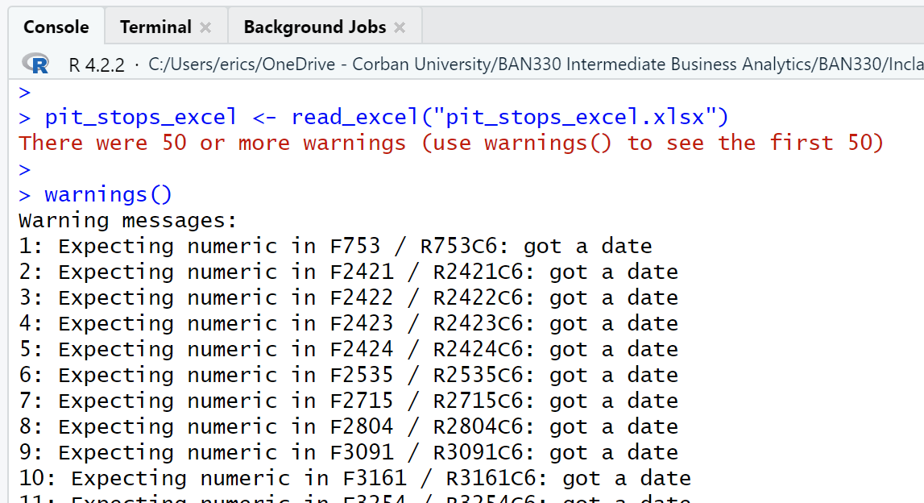Click the red 50 or more warnings message
The height and width of the screenshot is (503, 924).
tap(451, 143)
